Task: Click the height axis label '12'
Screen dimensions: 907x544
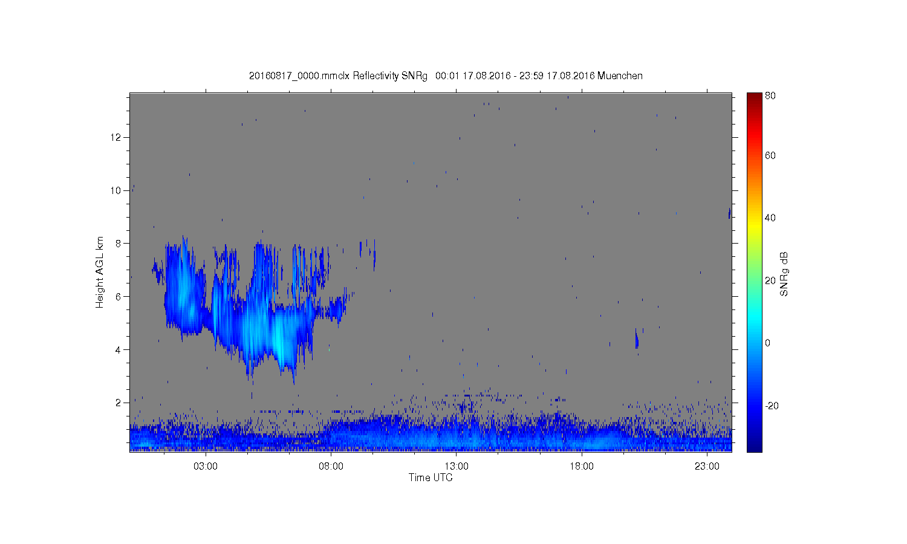Action: 116,137
